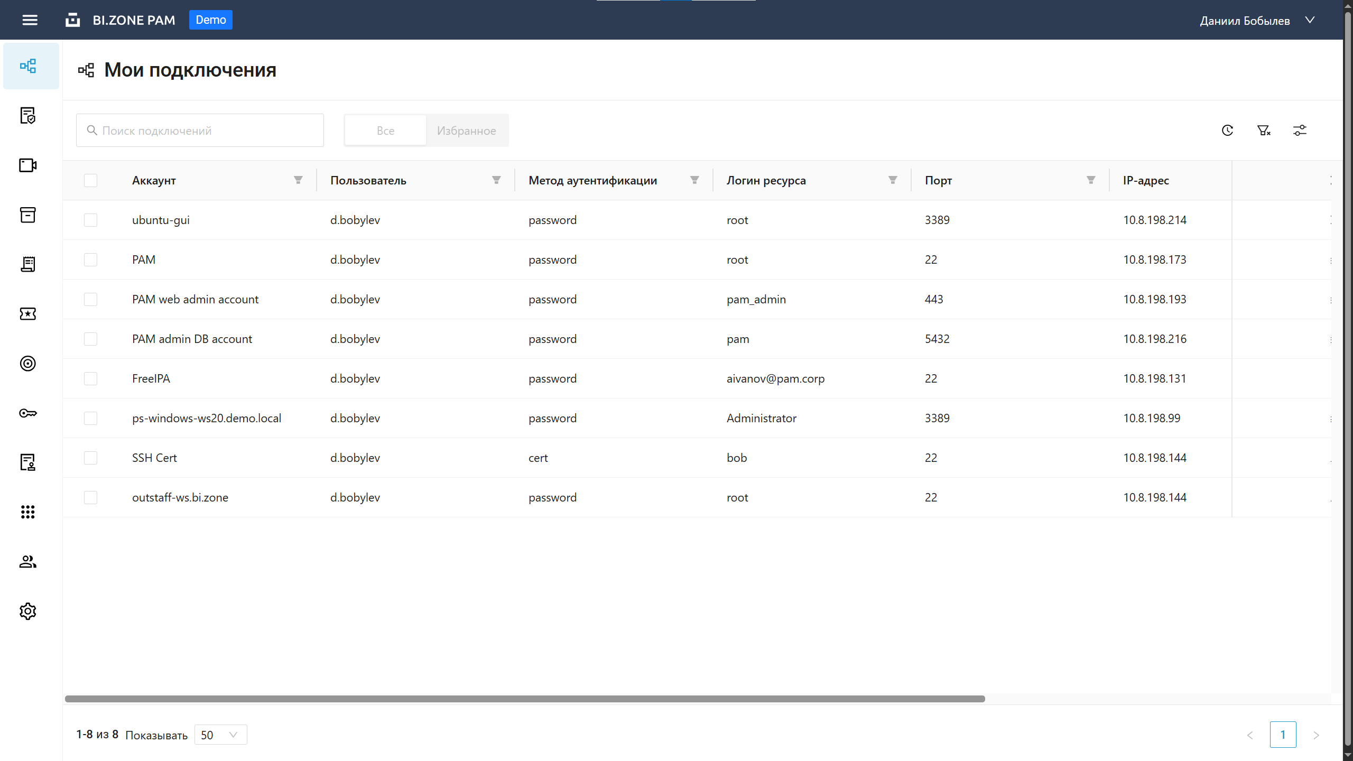Select the Все tab
1353x761 pixels.
click(385, 131)
